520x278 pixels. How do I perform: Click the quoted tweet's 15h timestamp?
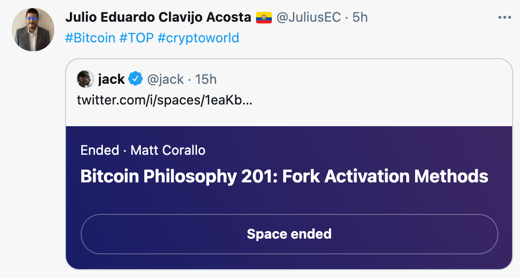(x=206, y=79)
